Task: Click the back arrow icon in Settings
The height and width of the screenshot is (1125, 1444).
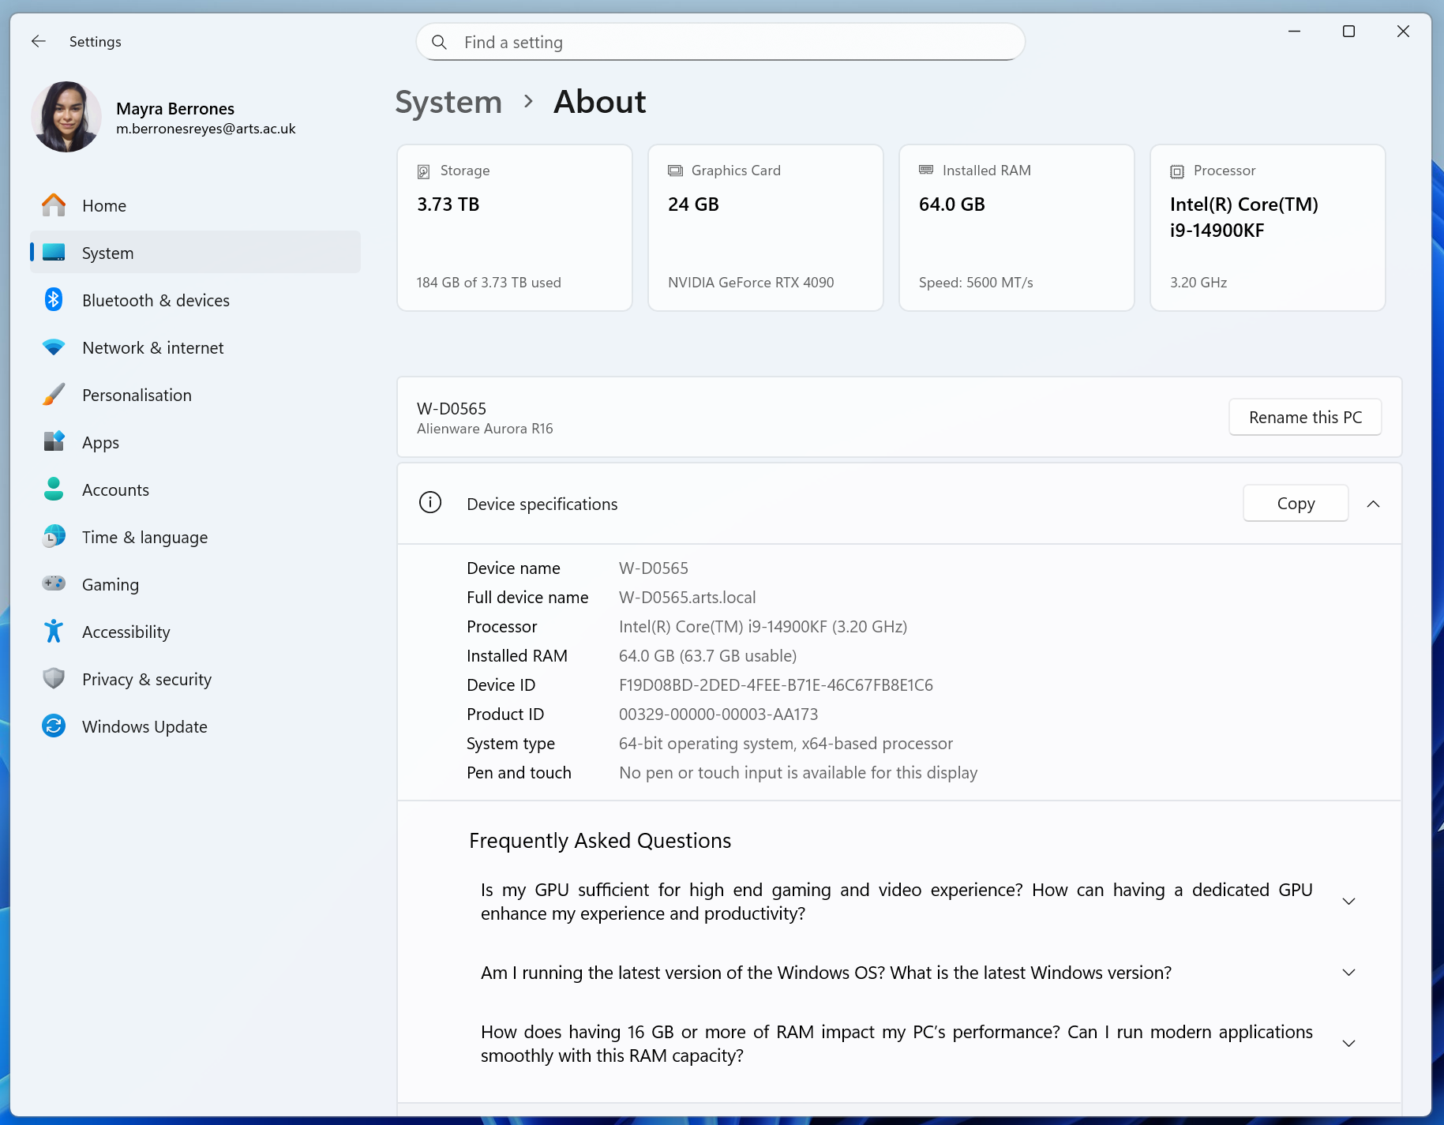Action: 39,41
